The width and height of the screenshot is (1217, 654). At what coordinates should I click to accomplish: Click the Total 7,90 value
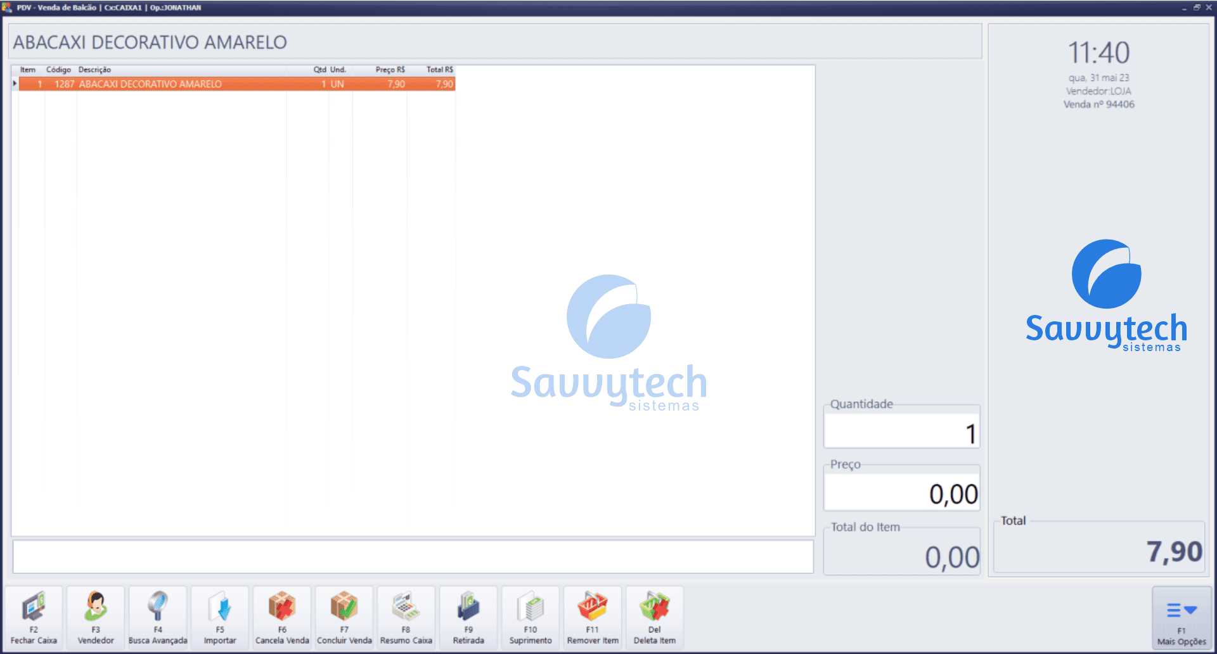point(1174,551)
